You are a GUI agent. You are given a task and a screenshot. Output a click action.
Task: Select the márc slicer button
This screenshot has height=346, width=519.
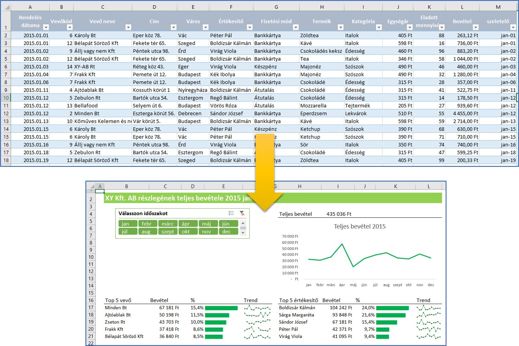coord(168,224)
